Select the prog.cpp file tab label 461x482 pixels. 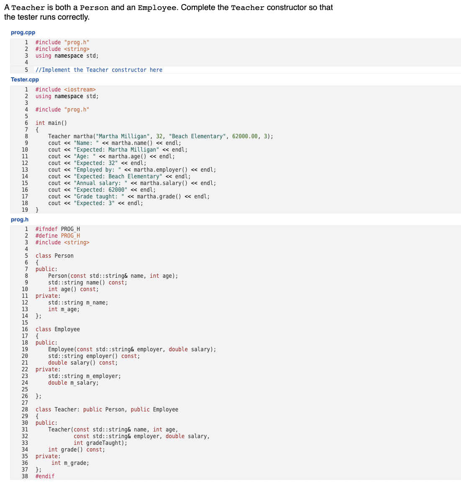coord(23,32)
